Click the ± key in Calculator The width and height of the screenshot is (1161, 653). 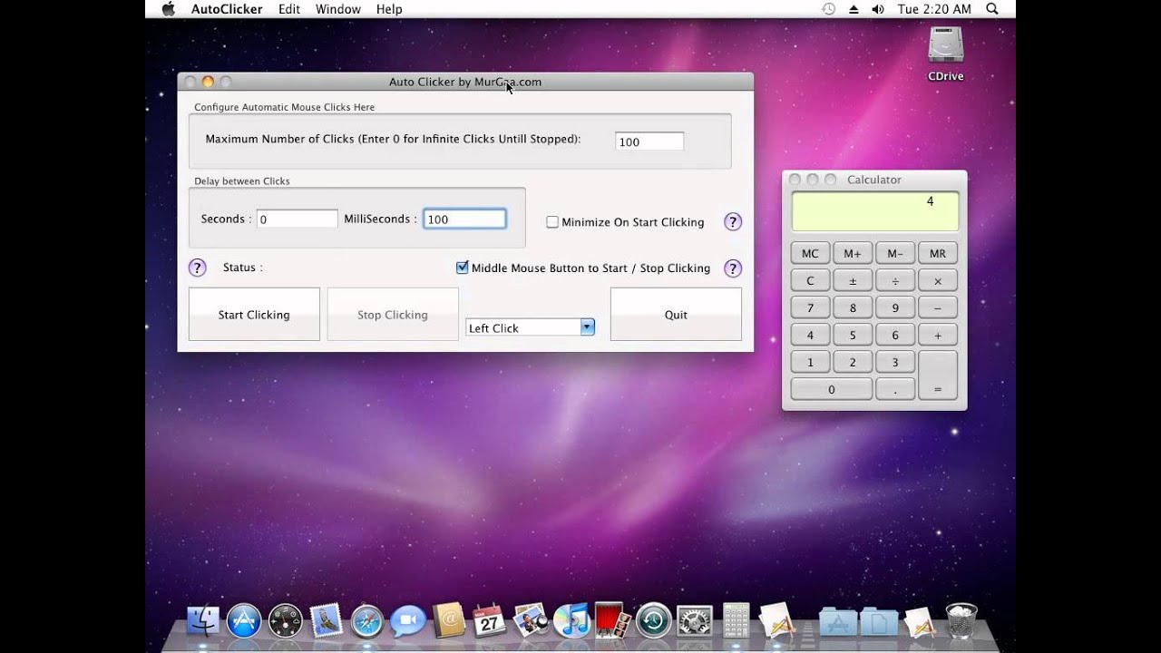[853, 281]
